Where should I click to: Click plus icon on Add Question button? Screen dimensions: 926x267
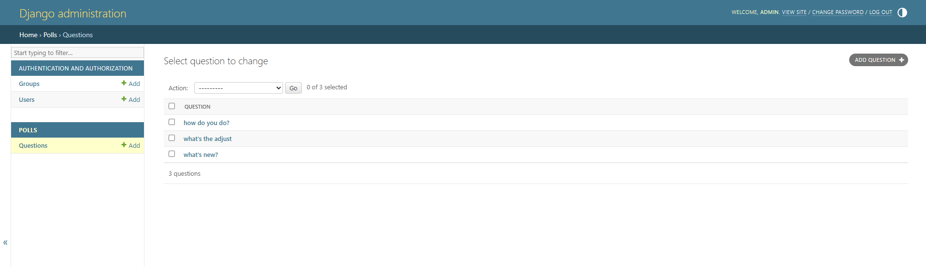point(901,60)
